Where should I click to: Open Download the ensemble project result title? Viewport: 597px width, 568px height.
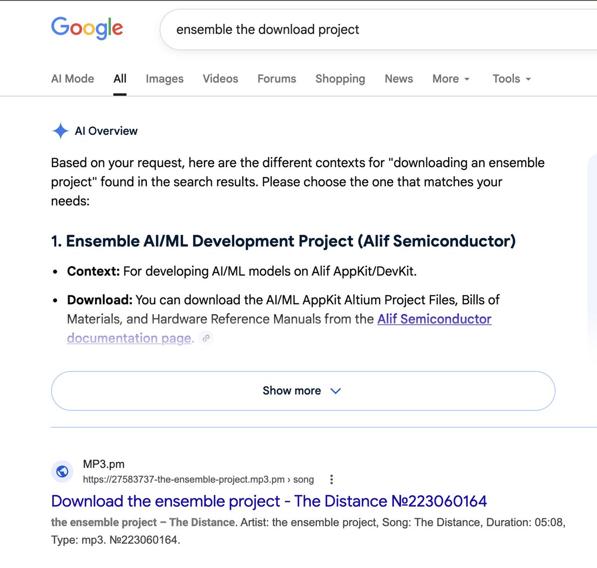click(269, 501)
